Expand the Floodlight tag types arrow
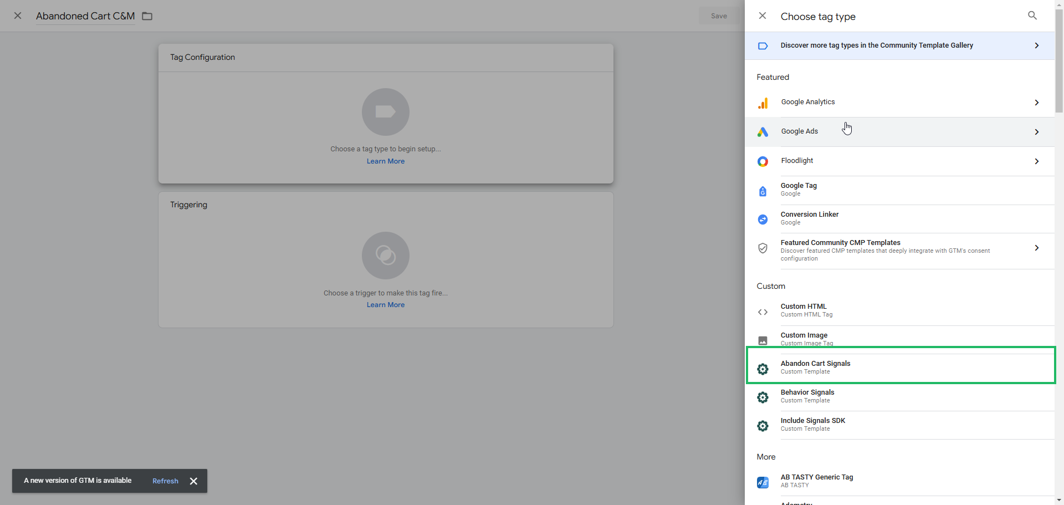 click(1036, 161)
